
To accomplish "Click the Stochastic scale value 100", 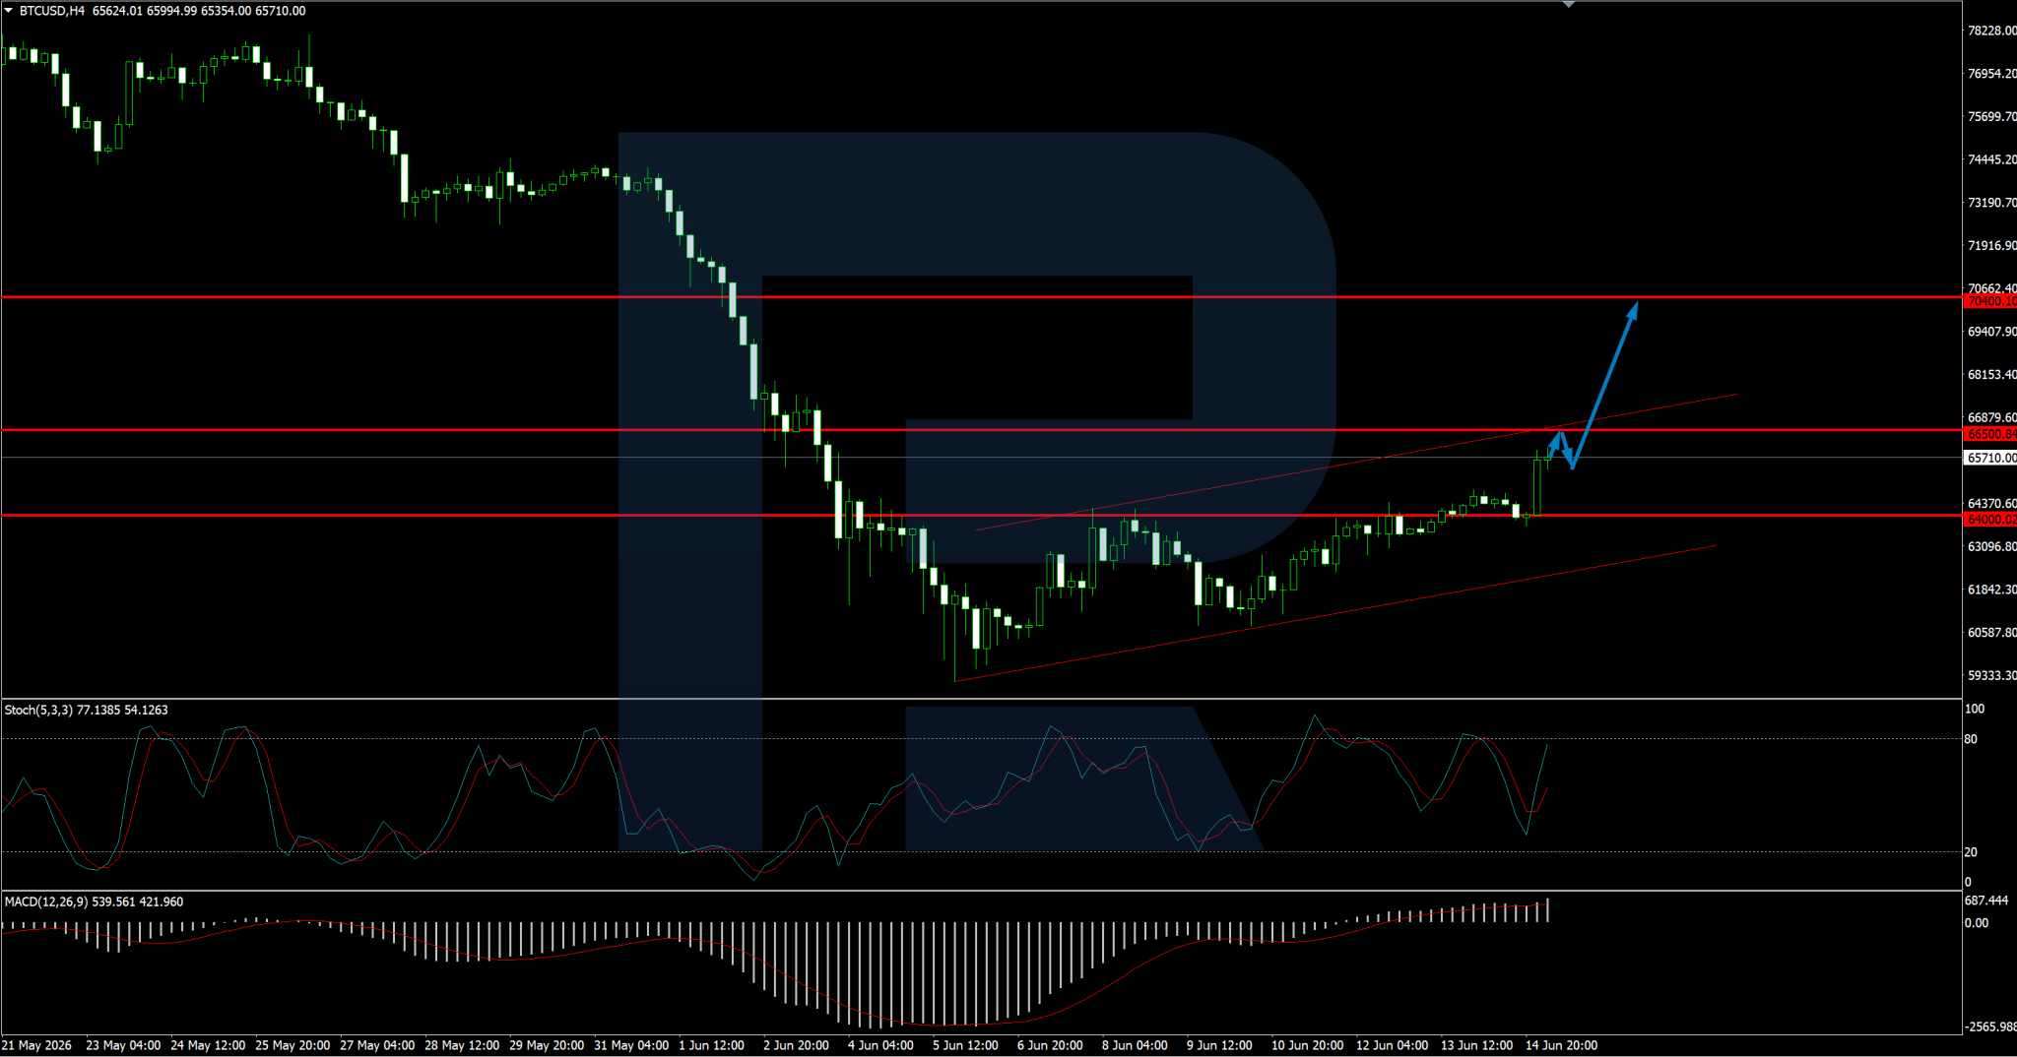I will coord(1975,709).
